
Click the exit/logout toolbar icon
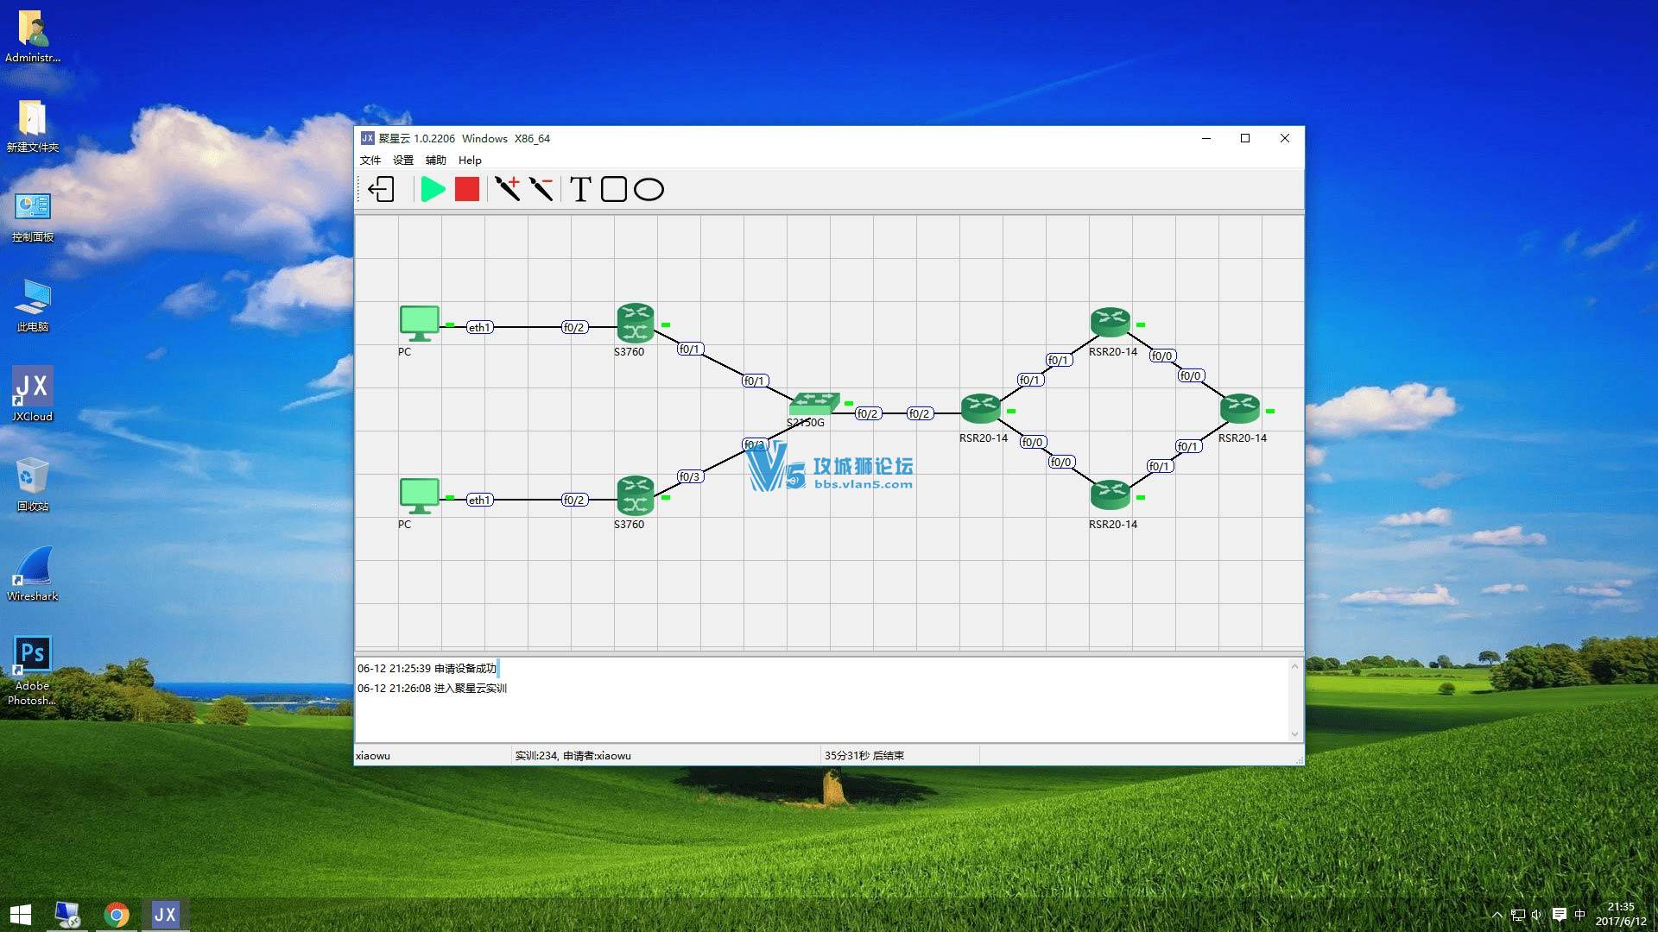pyautogui.click(x=381, y=189)
